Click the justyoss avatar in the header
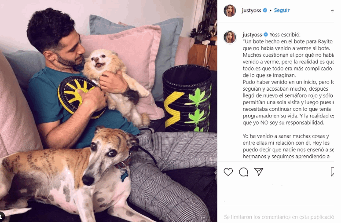341x223 pixels. (230, 11)
